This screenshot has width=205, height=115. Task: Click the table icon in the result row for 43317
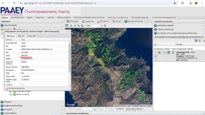point(169,53)
